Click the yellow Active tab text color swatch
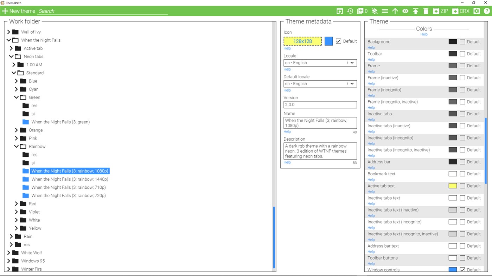The image size is (492, 276). 453,186
